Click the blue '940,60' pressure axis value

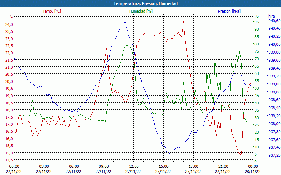tap(274, 21)
